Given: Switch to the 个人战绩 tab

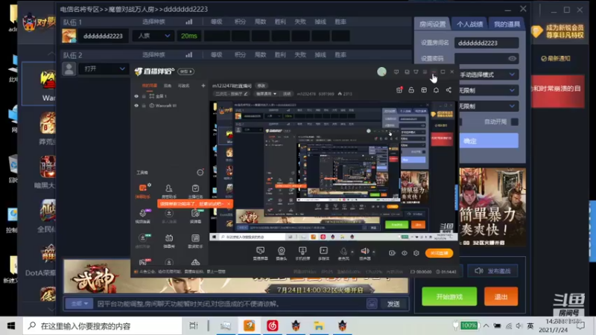Looking at the screenshot, I should [x=469, y=24].
